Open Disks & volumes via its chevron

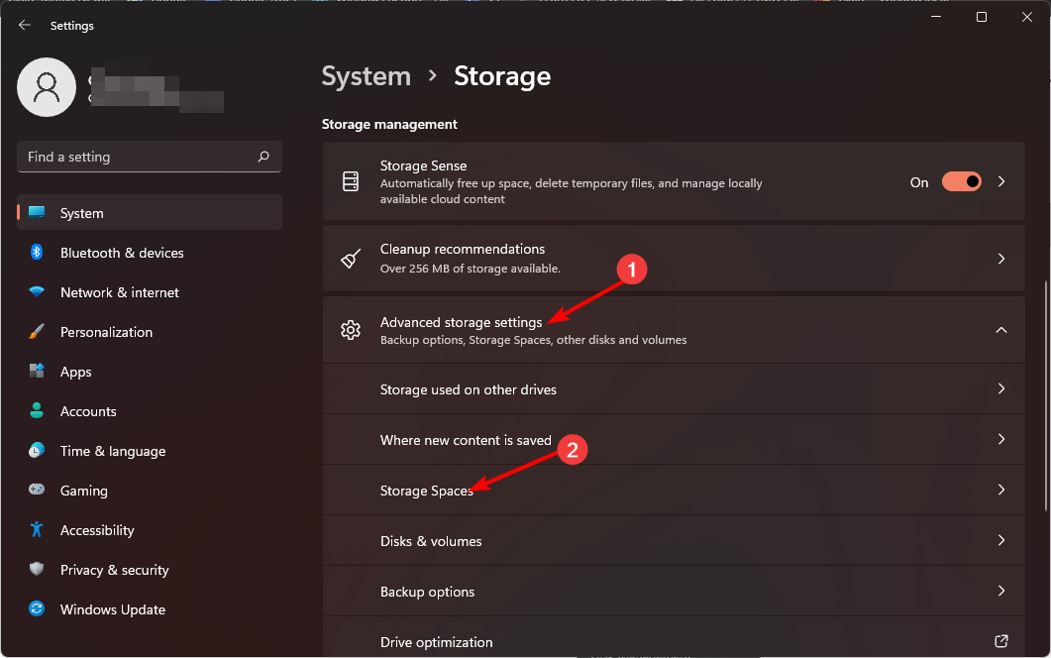(x=1001, y=540)
